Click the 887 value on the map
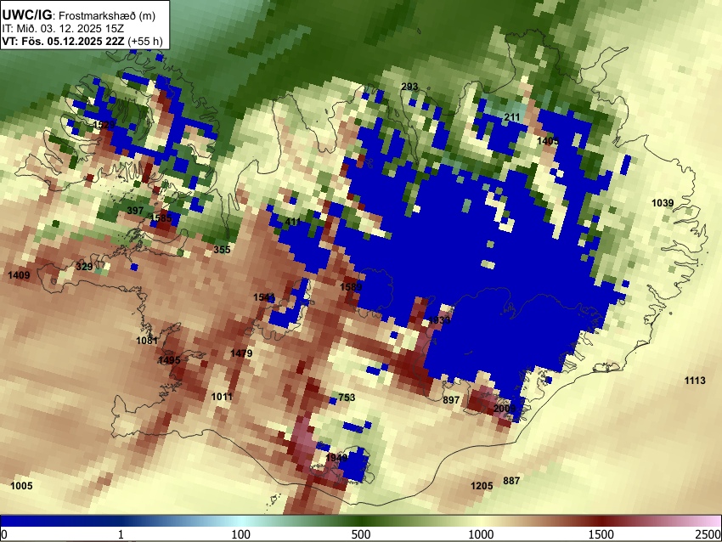722x542 pixels. 511,481
